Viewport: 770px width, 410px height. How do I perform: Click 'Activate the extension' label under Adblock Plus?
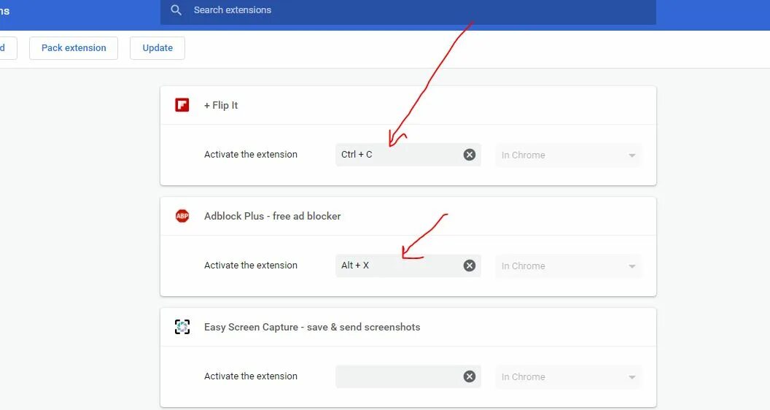pyautogui.click(x=251, y=265)
